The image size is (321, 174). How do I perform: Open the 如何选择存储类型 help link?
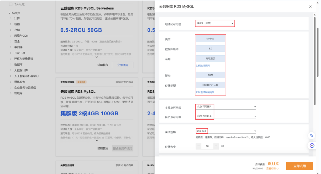point(205,92)
